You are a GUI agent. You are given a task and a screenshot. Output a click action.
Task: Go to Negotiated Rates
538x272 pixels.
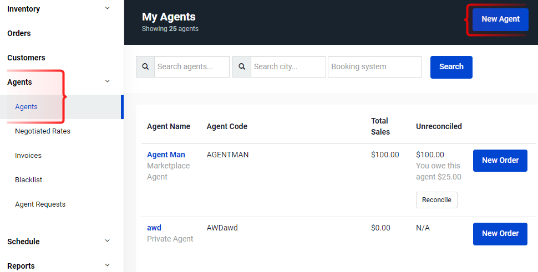[x=43, y=131]
